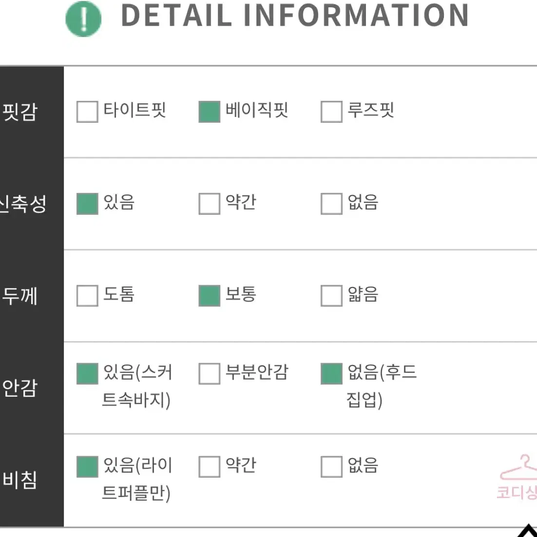
Task: Check the 타이트핏 checkbox
Action: coord(87,112)
